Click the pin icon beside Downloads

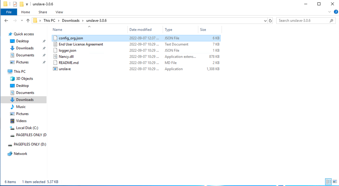(44, 48)
